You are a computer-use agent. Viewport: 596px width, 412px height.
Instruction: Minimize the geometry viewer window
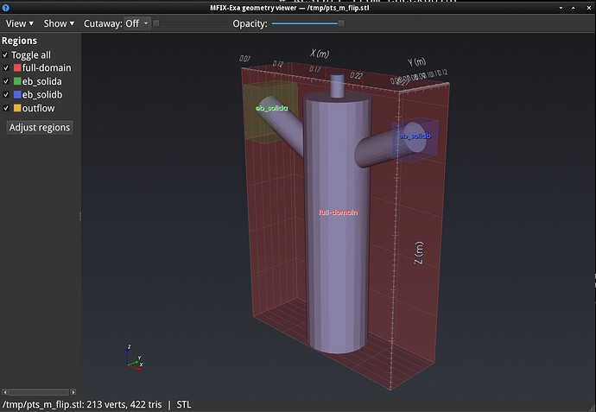pos(561,8)
